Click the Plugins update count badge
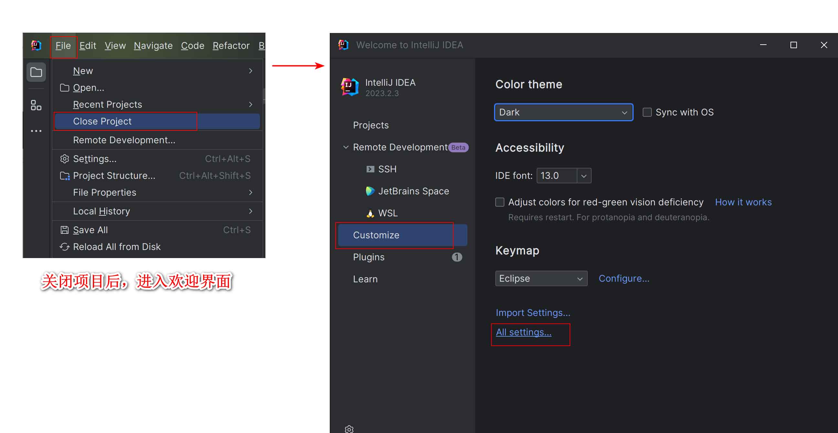Screen dimensions: 838x433 click(x=457, y=257)
